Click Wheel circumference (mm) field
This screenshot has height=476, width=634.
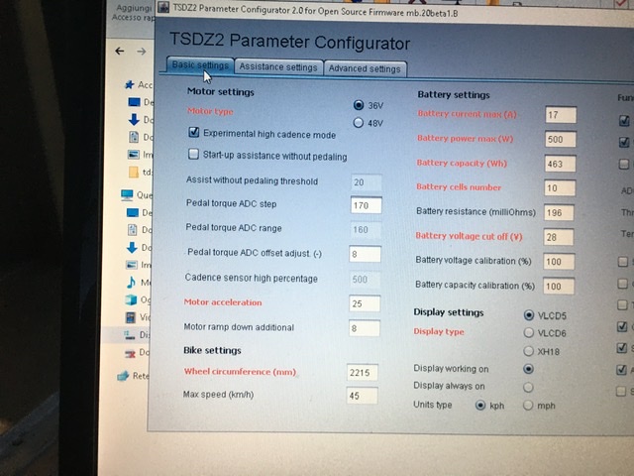tap(363, 373)
